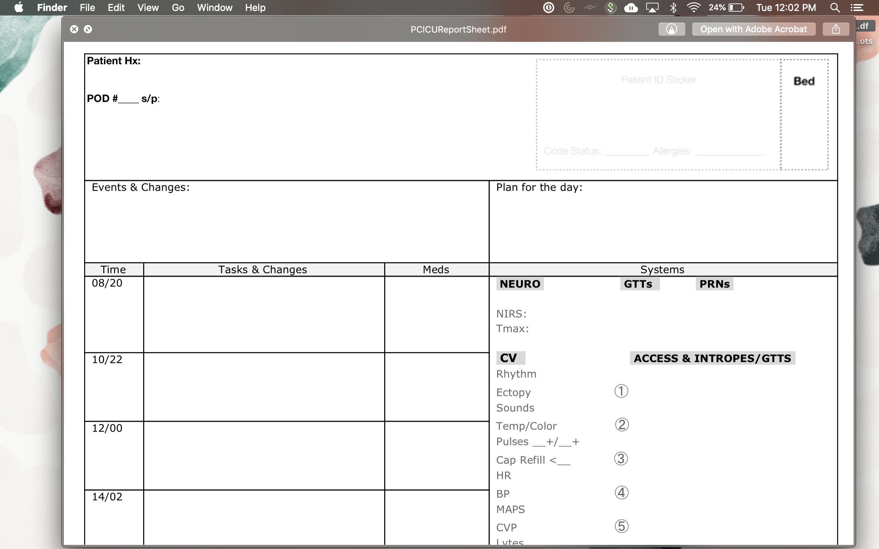
Task: Click the cloud sync menu bar icon
Action: pos(631,8)
